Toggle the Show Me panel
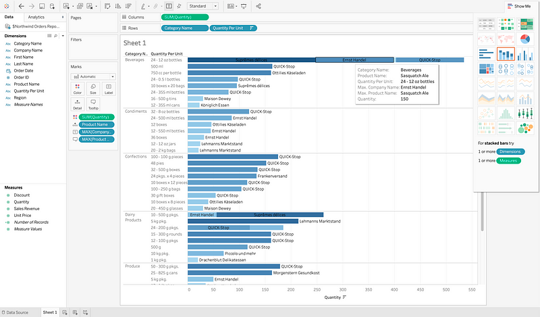Screen dimensions: 540x317 tap(518, 6)
